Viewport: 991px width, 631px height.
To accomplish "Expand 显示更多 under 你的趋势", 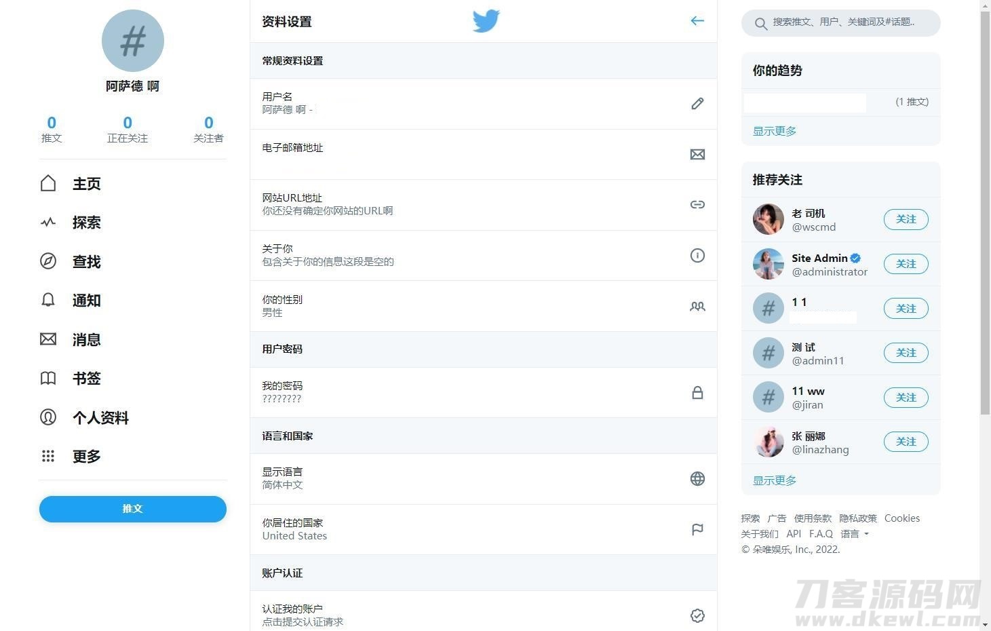I will pyautogui.click(x=774, y=130).
